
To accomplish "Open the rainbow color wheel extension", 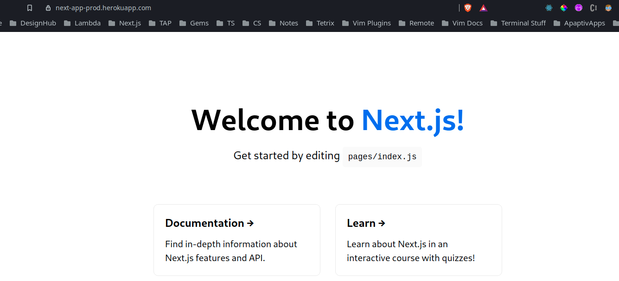I will coord(564,8).
